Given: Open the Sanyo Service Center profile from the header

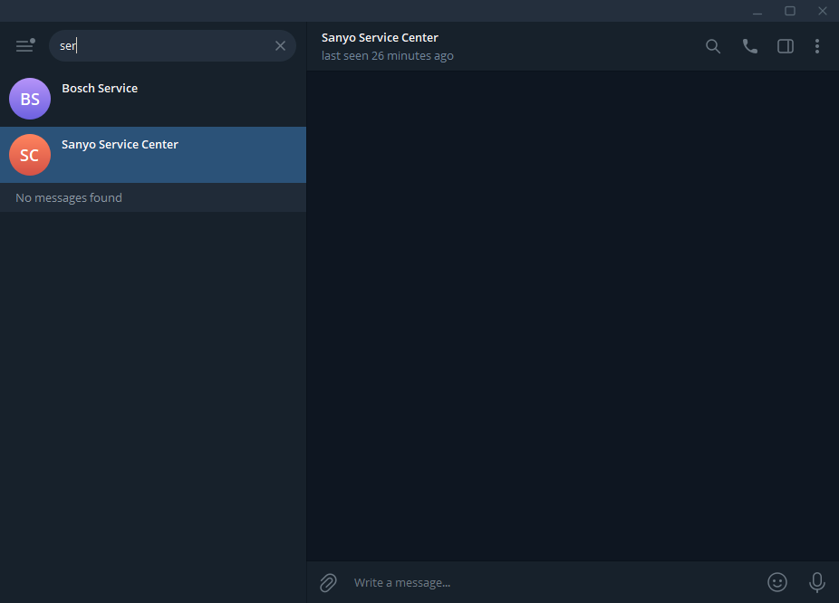Looking at the screenshot, I should [x=380, y=38].
